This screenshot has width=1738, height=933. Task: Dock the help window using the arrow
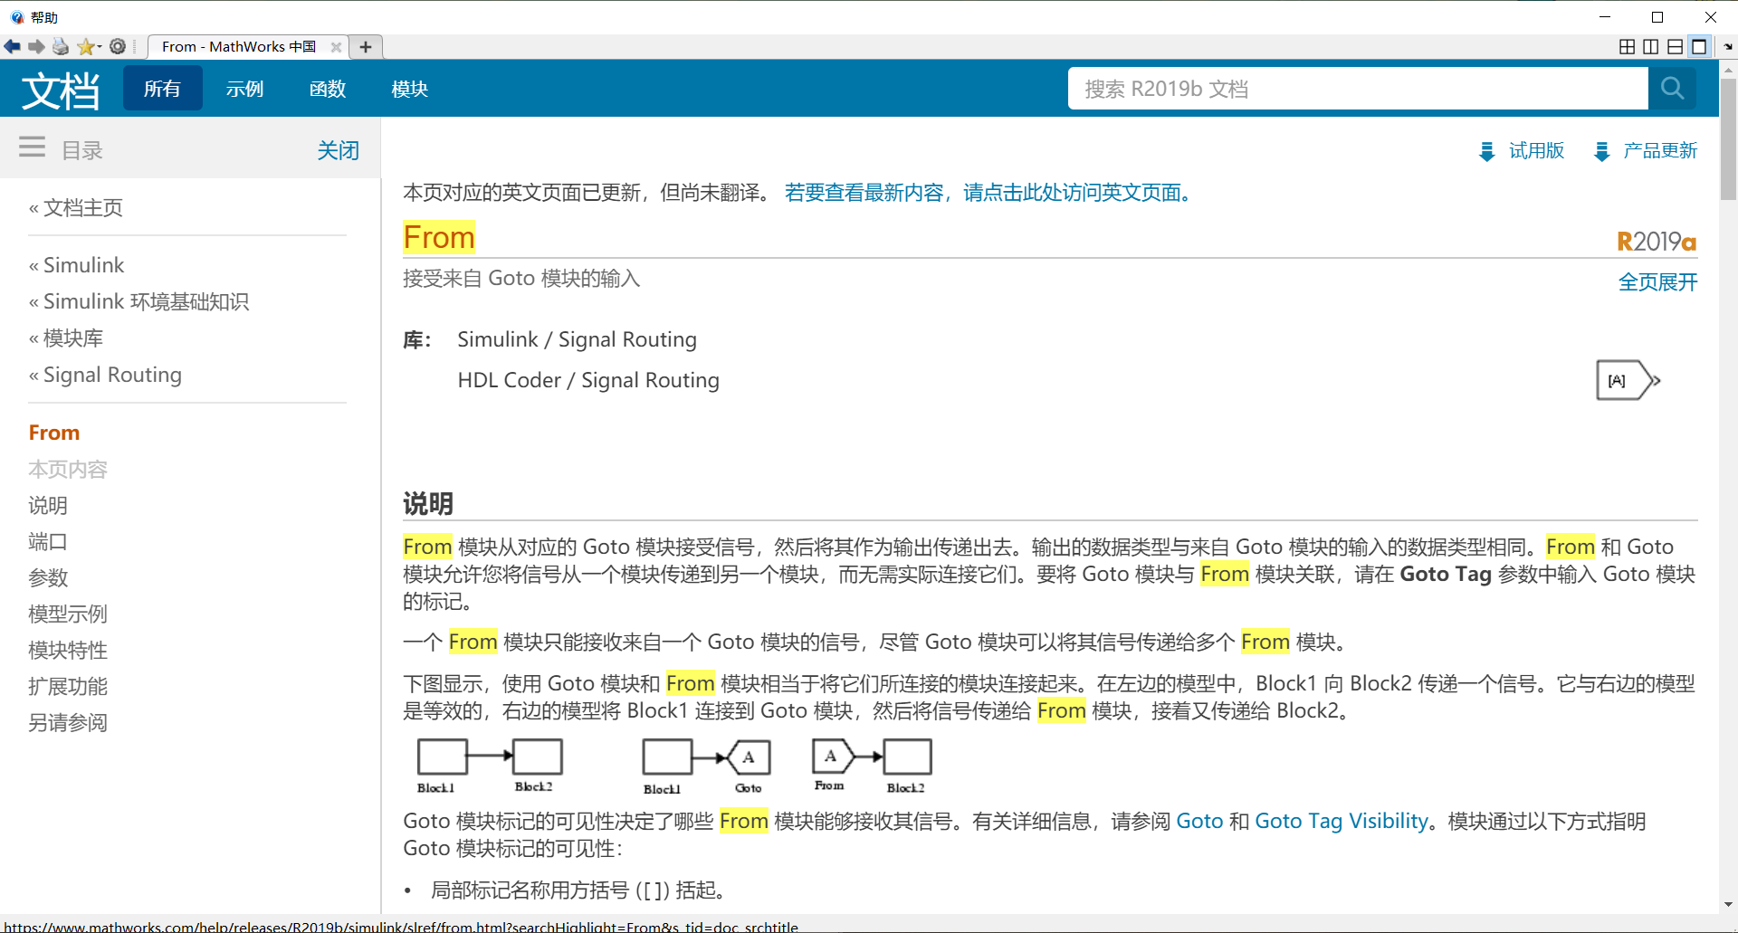pos(1728,46)
